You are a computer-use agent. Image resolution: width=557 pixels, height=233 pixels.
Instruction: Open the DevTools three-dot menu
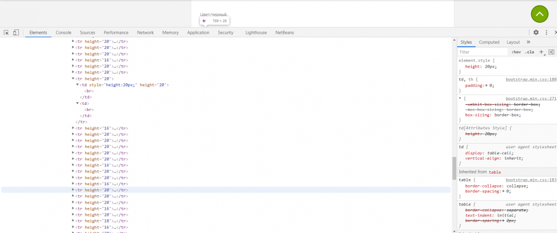pyautogui.click(x=546, y=33)
